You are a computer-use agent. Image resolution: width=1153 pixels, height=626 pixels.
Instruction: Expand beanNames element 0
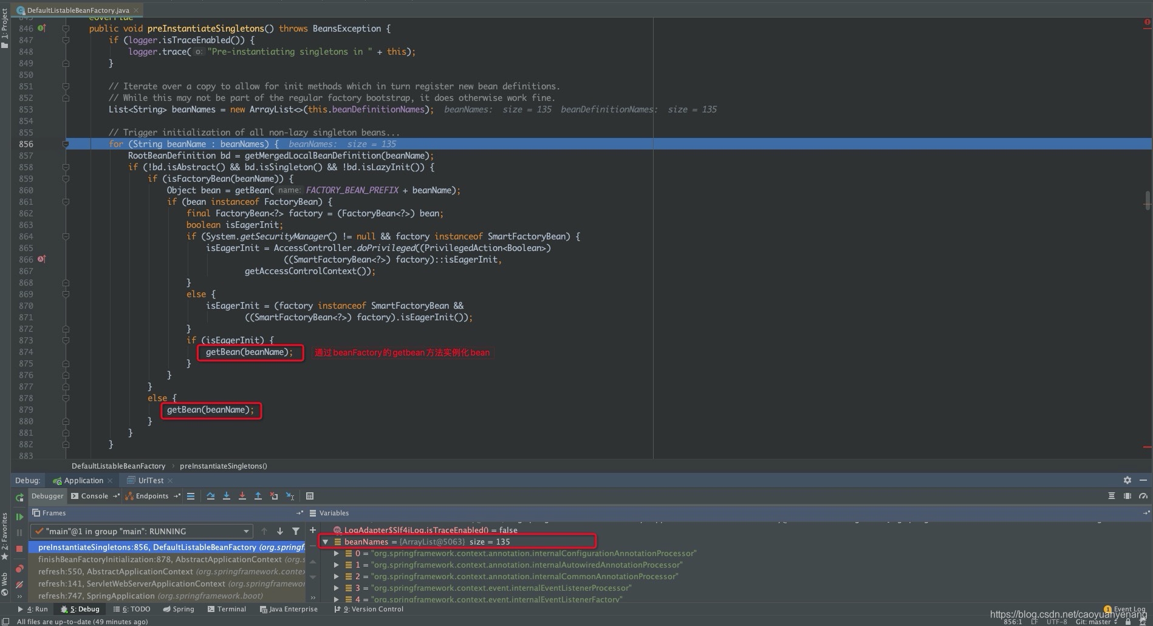tap(337, 554)
